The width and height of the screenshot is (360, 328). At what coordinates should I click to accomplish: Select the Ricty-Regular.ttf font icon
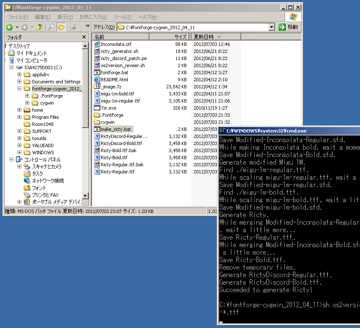(97, 172)
